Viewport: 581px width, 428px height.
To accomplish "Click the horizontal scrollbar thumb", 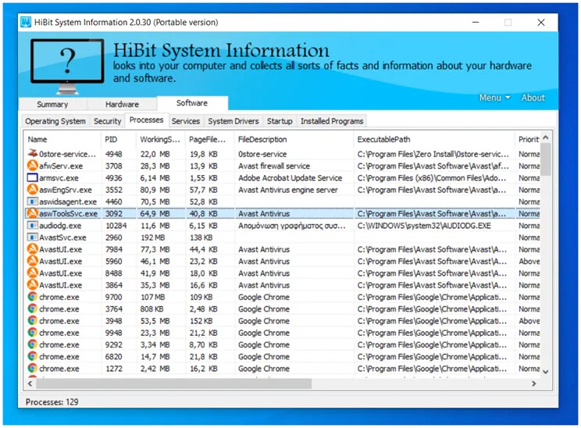I will 174,383.
